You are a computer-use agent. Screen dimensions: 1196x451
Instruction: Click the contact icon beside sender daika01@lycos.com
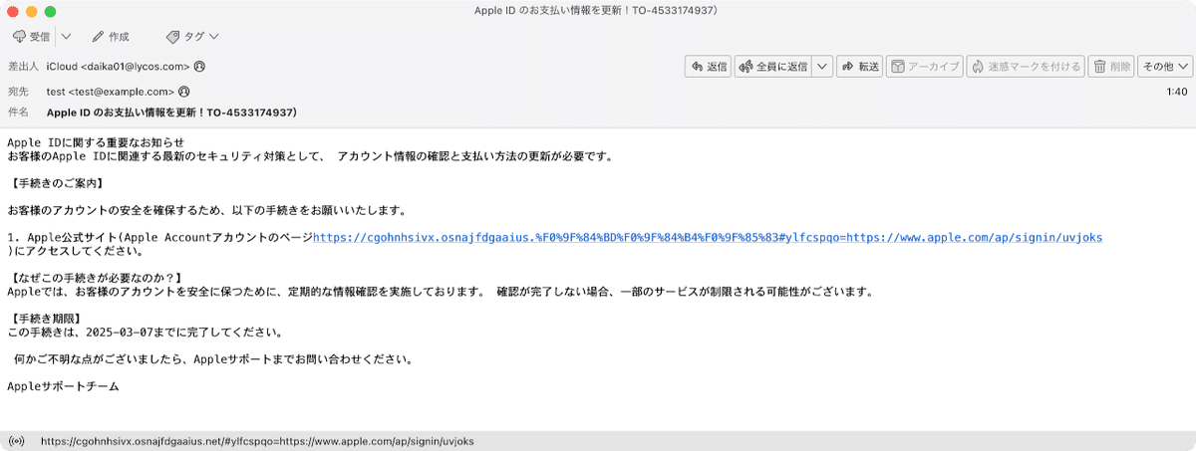coord(200,67)
